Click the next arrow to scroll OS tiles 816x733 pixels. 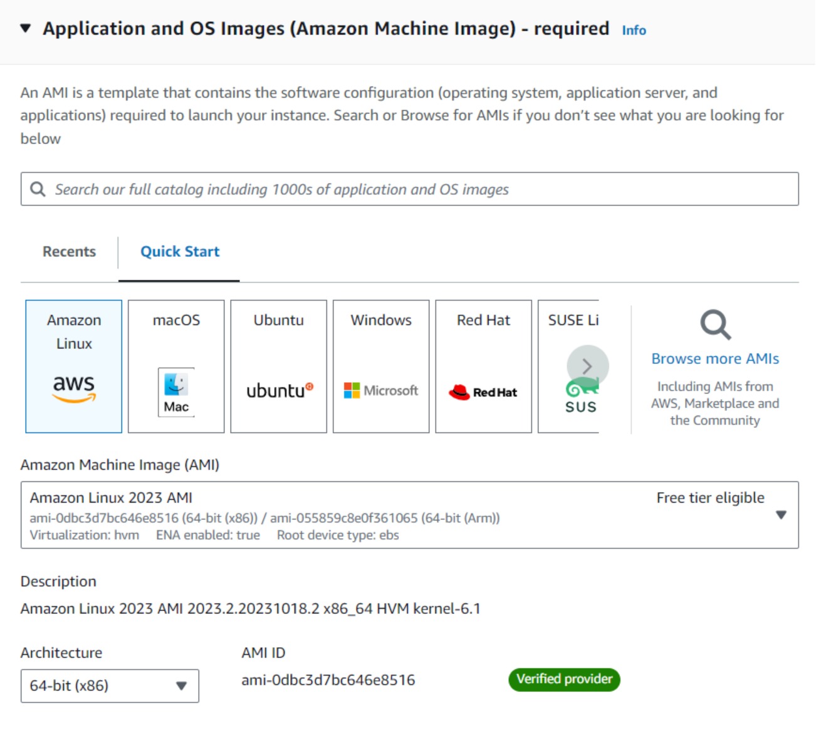(587, 366)
